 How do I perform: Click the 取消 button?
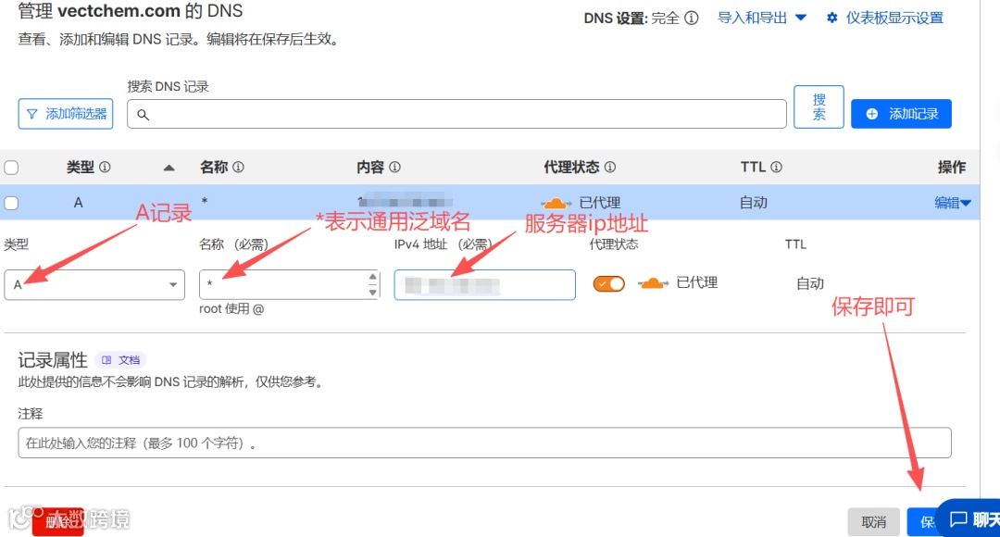pos(874,522)
